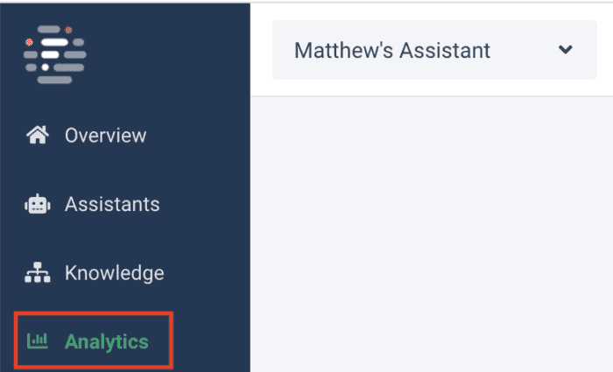
Task: Click the house icon beside Overview
Action: click(38, 135)
